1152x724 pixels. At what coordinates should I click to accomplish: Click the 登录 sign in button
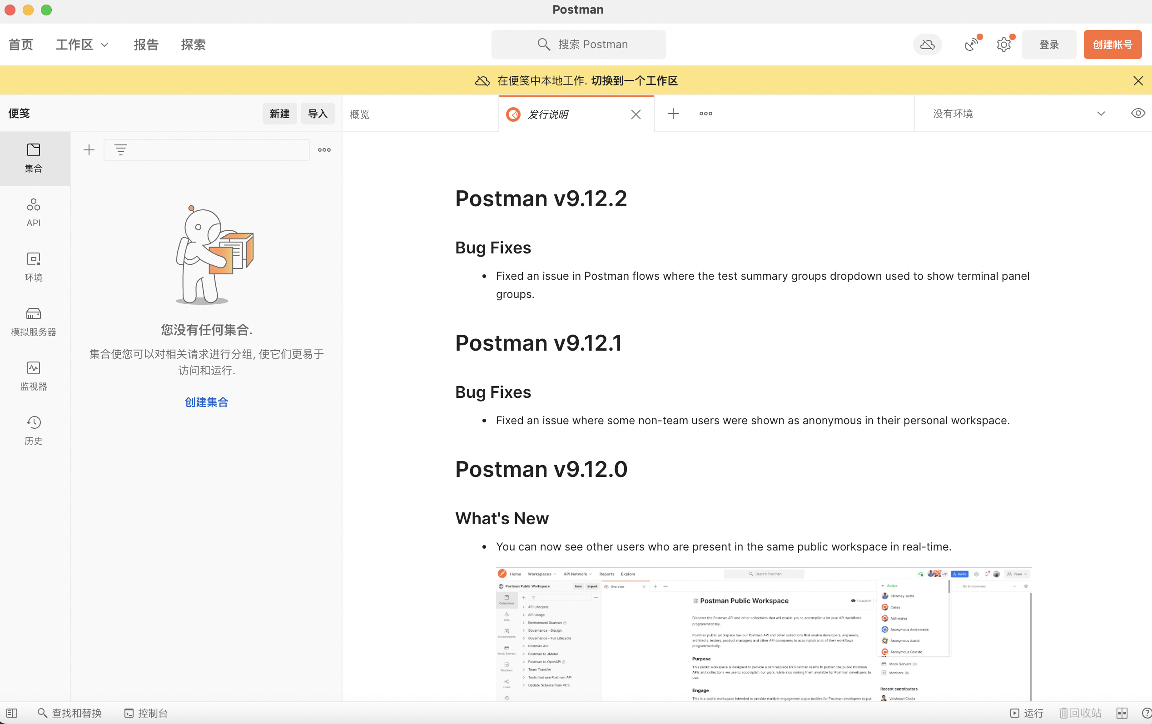(1049, 45)
